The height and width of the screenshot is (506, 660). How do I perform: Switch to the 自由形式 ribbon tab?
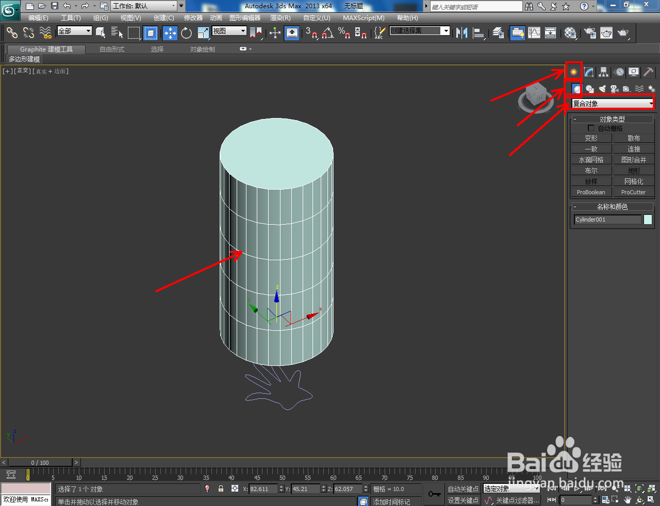tap(112, 49)
